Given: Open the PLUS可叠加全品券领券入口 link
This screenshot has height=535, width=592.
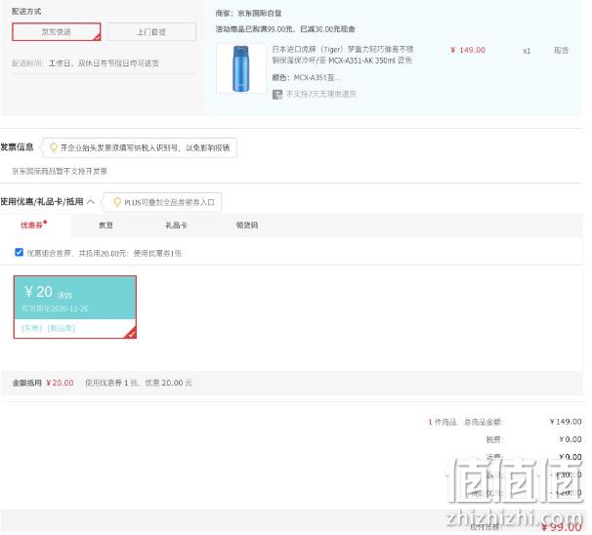Looking at the screenshot, I should (169, 203).
